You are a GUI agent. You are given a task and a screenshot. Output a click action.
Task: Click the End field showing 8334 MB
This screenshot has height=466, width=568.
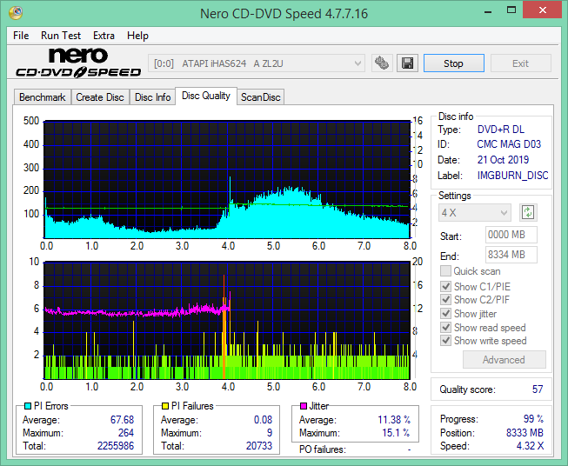pos(511,255)
